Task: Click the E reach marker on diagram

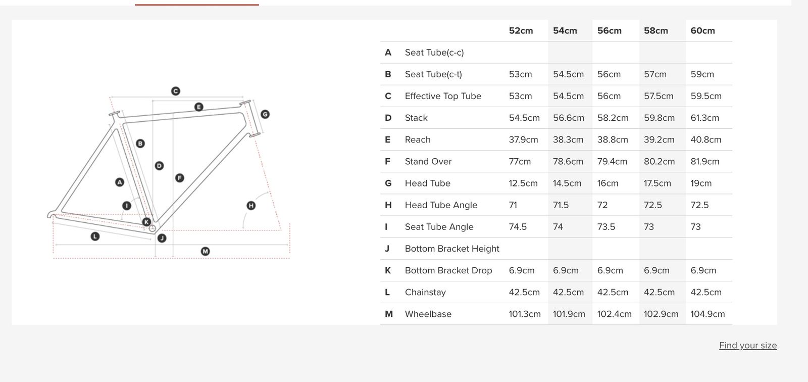Action: (198, 107)
